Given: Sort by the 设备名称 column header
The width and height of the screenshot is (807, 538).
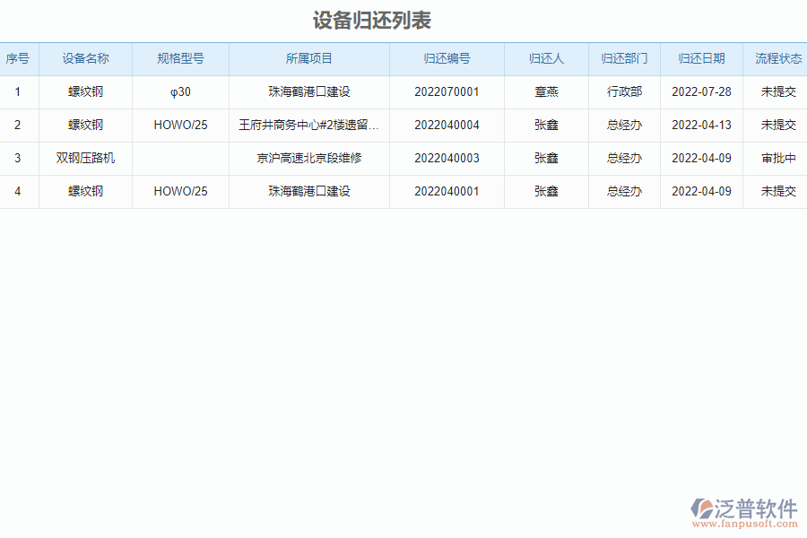Looking at the screenshot, I should 86,58.
